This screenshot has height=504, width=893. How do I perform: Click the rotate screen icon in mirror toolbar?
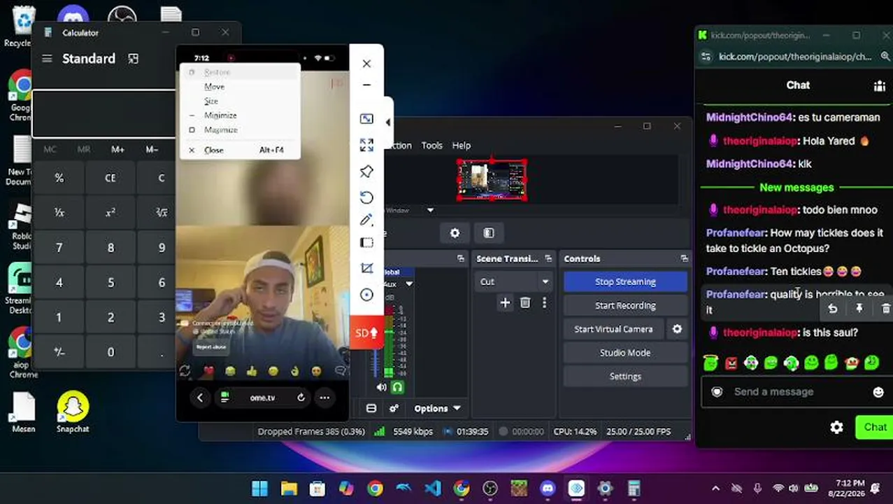[x=366, y=197]
